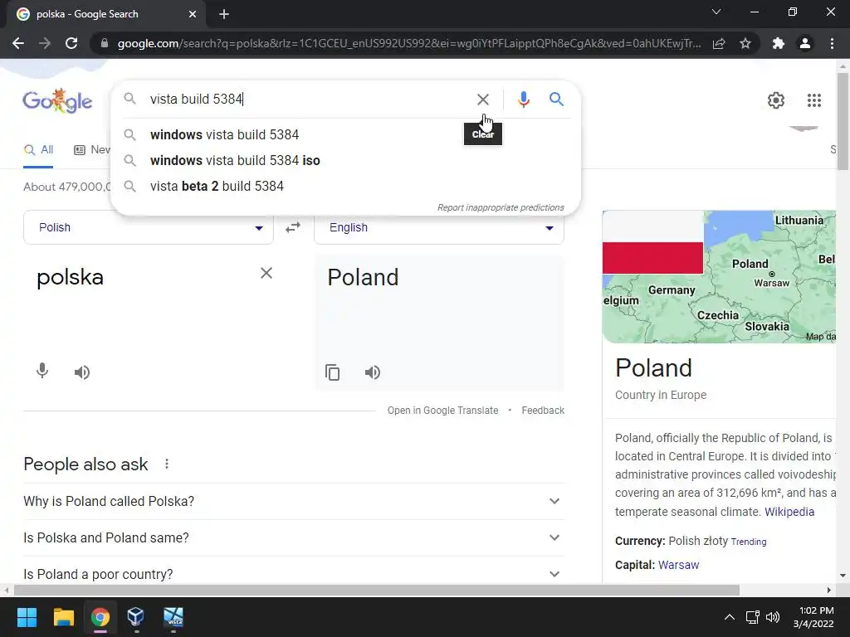850x637 pixels.
Task: Show hidden system tray icons
Action: [730, 617]
